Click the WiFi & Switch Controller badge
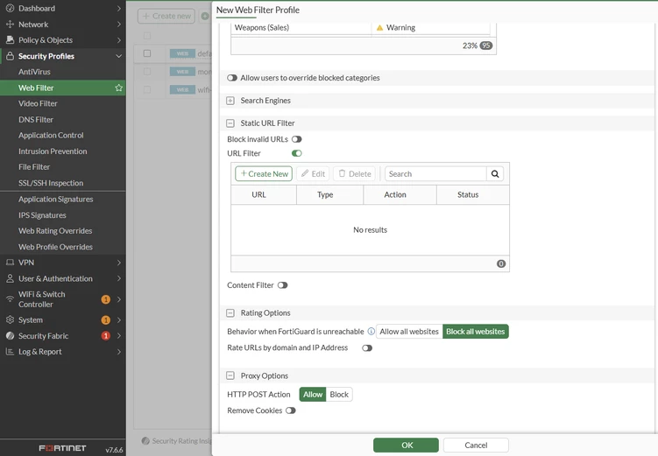Viewport: 658px width, 456px height. (x=106, y=299)
